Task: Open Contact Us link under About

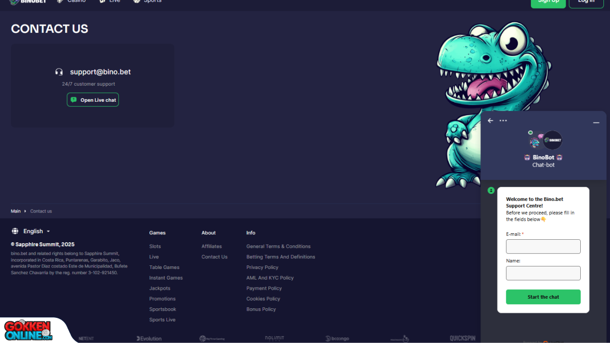Action: pyautogui.click(x=215, y=257)
